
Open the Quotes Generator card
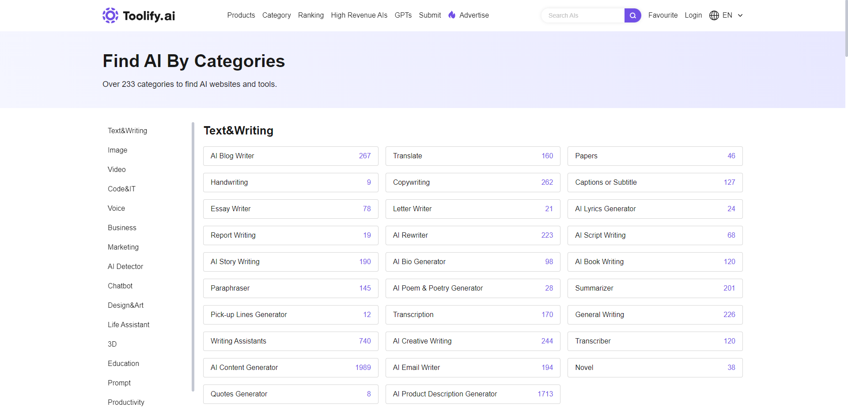(x=291, y=394)
